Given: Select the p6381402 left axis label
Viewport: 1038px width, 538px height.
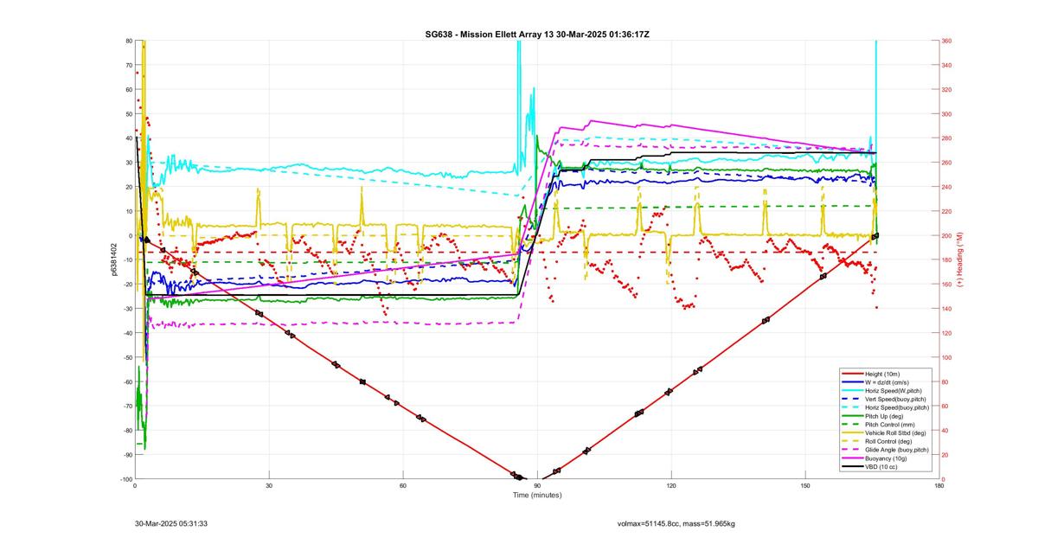Looking at the screenshot, I should (114, 259).
